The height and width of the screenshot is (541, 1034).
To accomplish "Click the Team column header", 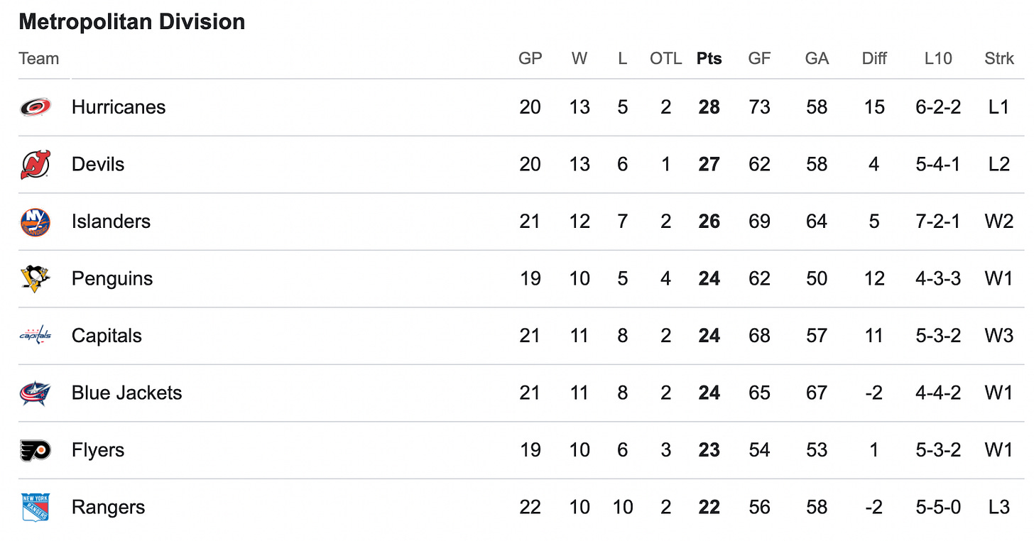I will [39, 59].
